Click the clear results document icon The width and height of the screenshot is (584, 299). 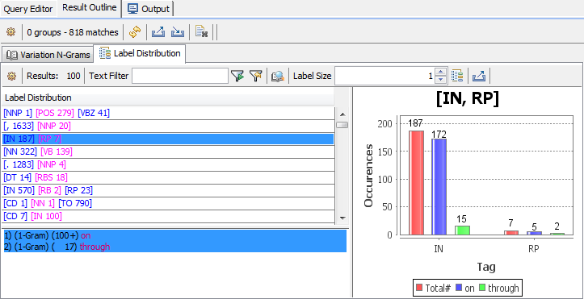click(x=201, y=33)
